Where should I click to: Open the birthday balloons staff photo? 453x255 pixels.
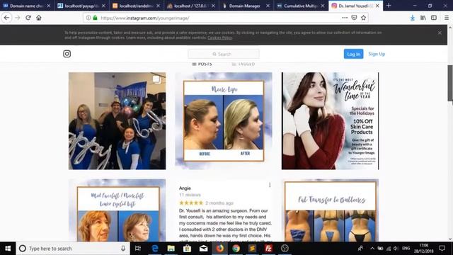coord(117,121)
